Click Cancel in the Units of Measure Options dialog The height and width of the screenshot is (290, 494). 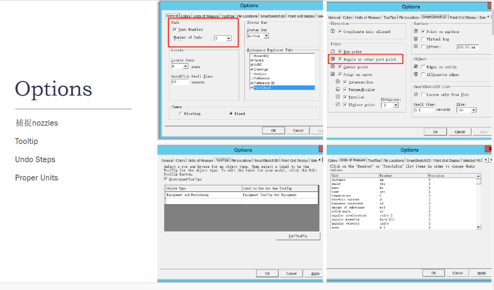457,273
